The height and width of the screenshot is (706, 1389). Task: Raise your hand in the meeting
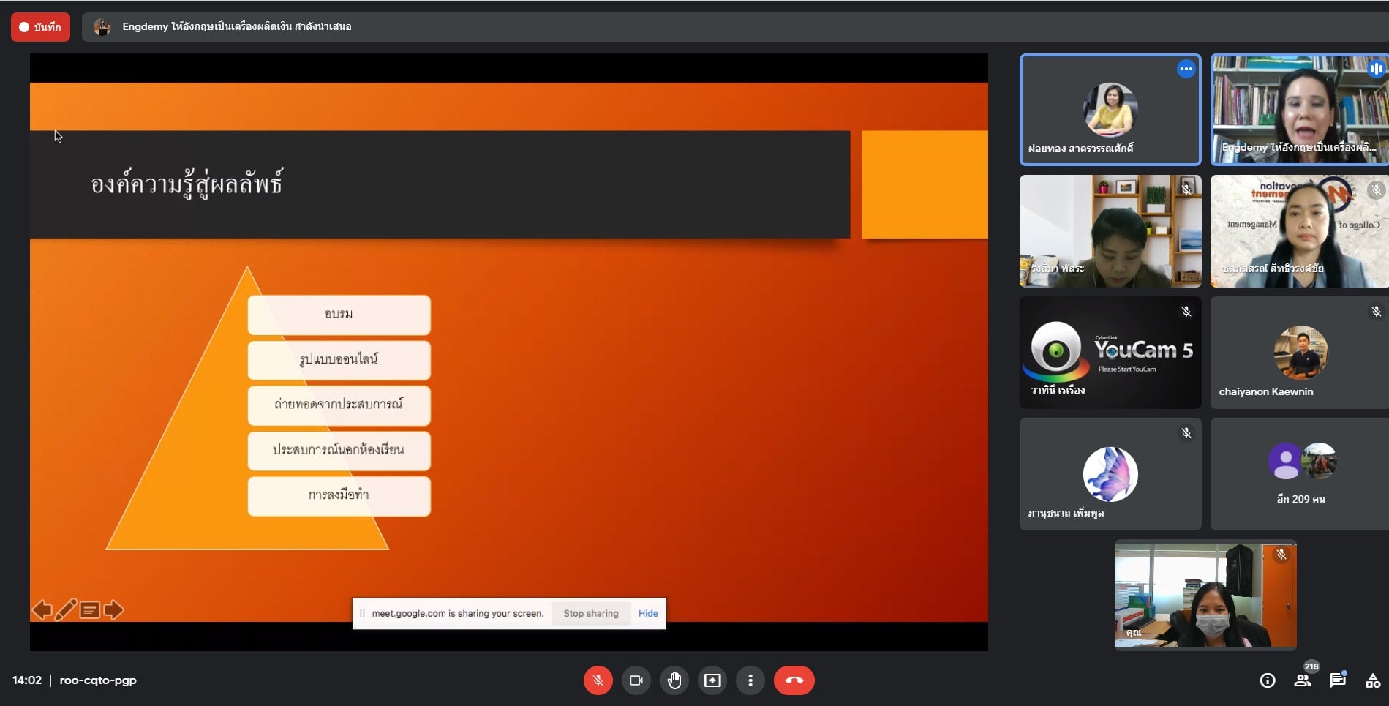pyautogui.click(x=674, y=680)
